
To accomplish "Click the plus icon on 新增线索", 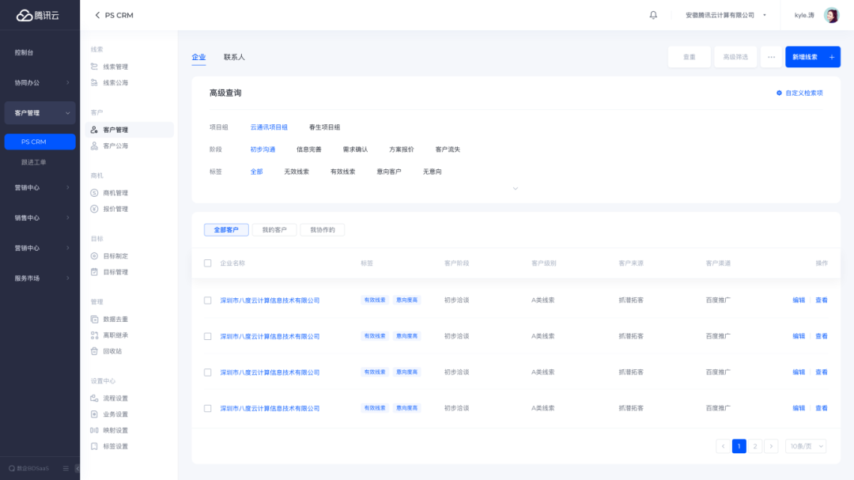I will [832, 57].
